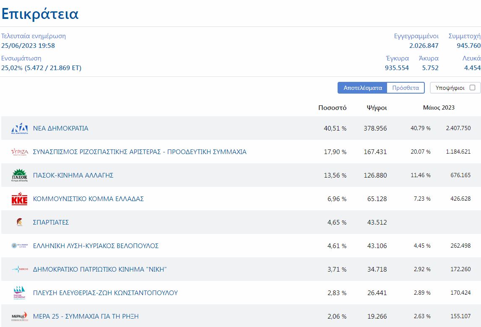Click the ΠΑΣΟΚ green sun logo
481x327 pixels.
[x=20, y=175]
